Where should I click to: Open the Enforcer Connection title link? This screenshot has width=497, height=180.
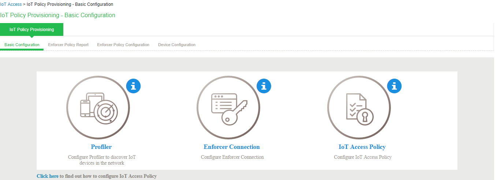[232, 147]
